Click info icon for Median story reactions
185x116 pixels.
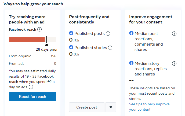(x=174, y=63)
